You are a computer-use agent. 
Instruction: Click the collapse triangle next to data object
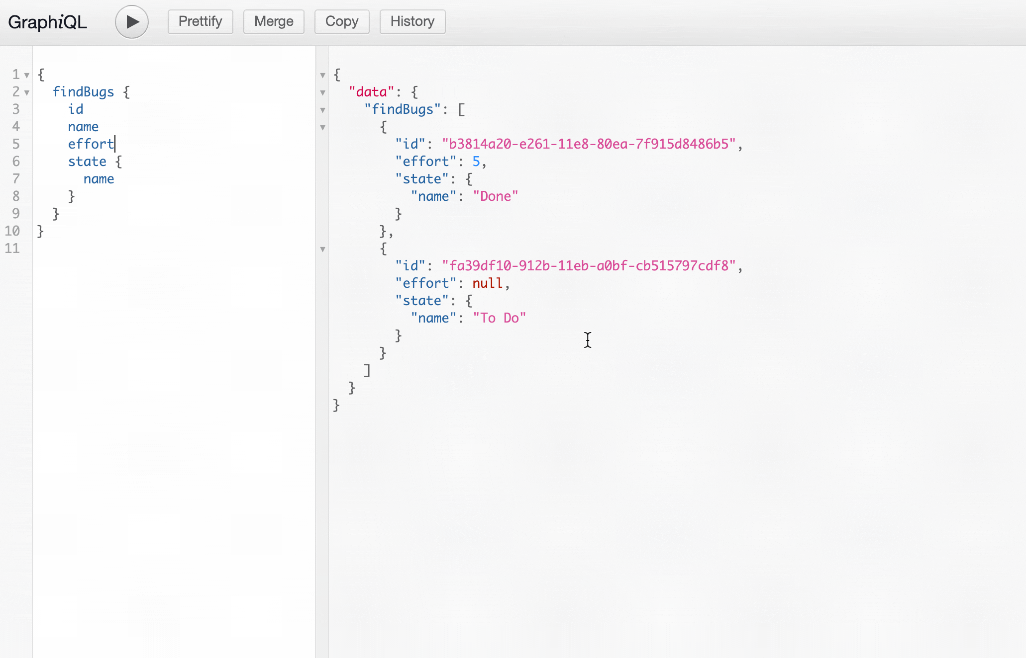[323, 93]
